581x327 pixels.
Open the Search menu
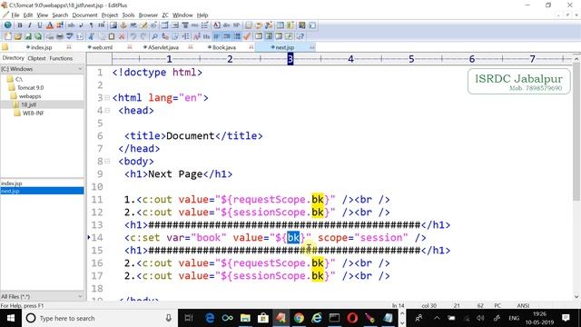(x=60, y=15)
